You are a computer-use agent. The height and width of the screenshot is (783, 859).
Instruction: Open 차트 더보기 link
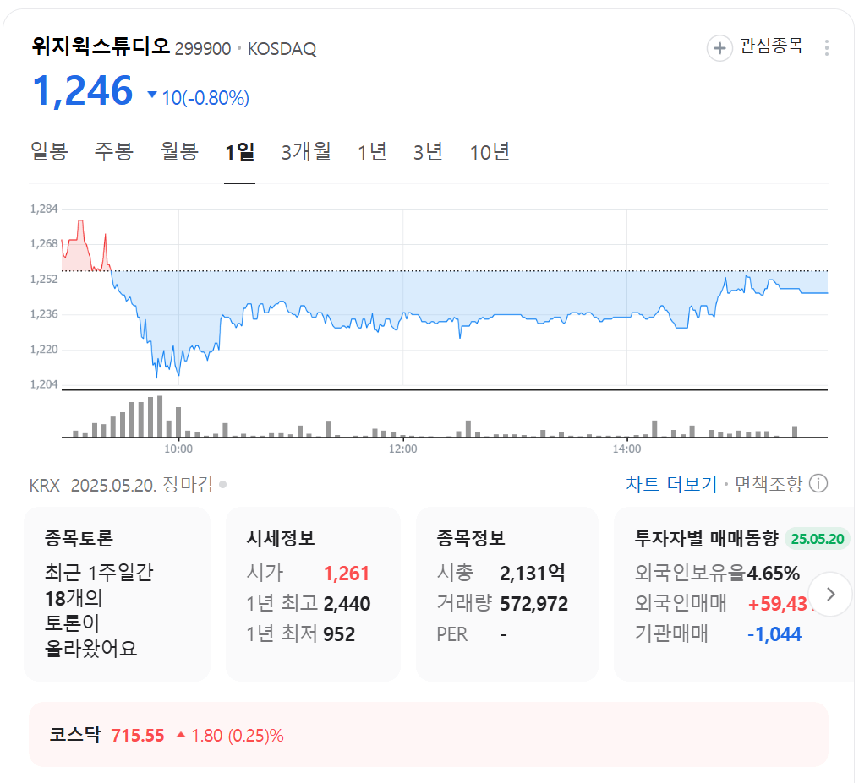tap(671, 484)
